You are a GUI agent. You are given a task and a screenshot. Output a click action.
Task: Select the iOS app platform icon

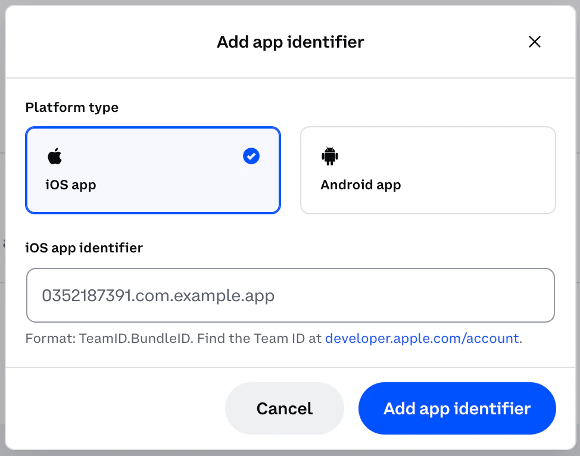[54, 156]
